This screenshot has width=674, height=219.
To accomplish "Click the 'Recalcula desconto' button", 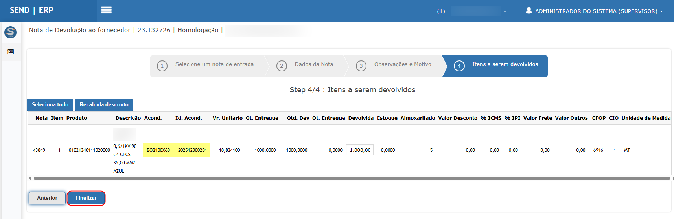I will pyautogui.click(x=104, y=105).
